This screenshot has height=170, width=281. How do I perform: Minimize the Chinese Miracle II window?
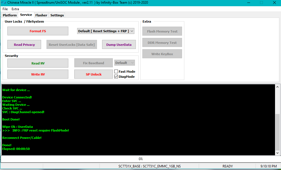click(248, 3)
